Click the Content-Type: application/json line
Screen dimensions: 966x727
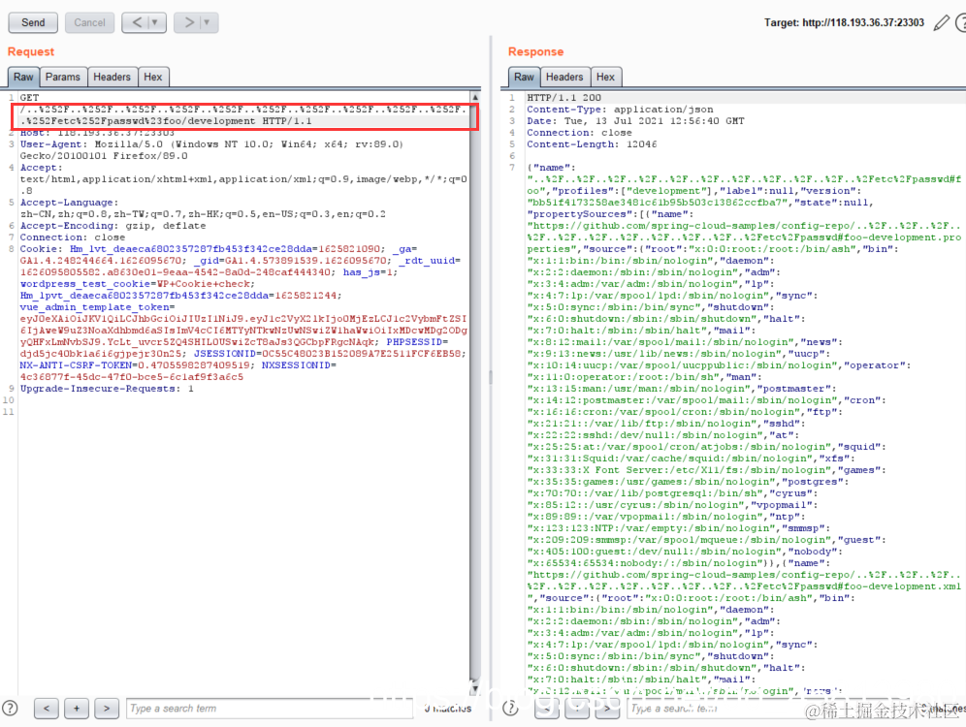coord(620,109)
